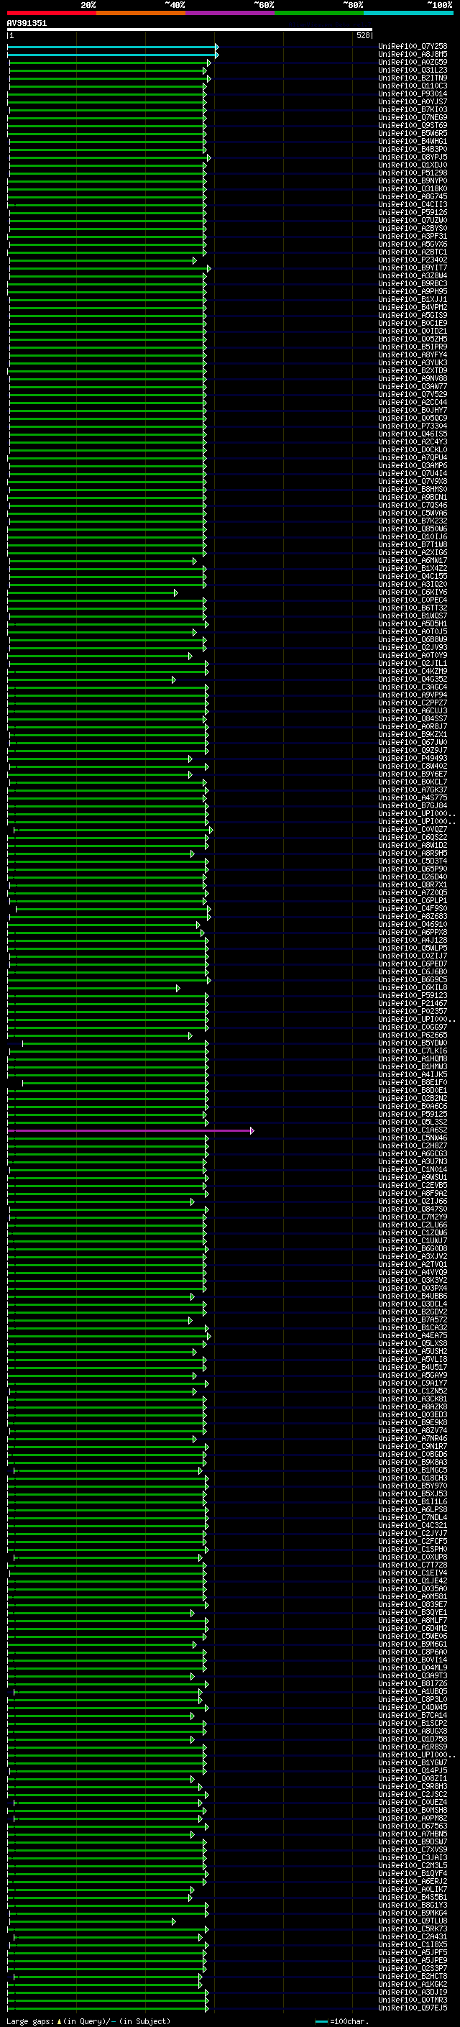Select hit label UniRef100_C6KIL8
The image size is (460, 2027).
coord(412,987)
